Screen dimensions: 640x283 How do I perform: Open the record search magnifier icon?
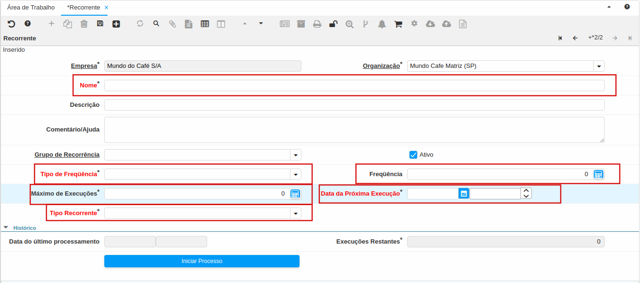pyautogui.click(x=156, y=24)
